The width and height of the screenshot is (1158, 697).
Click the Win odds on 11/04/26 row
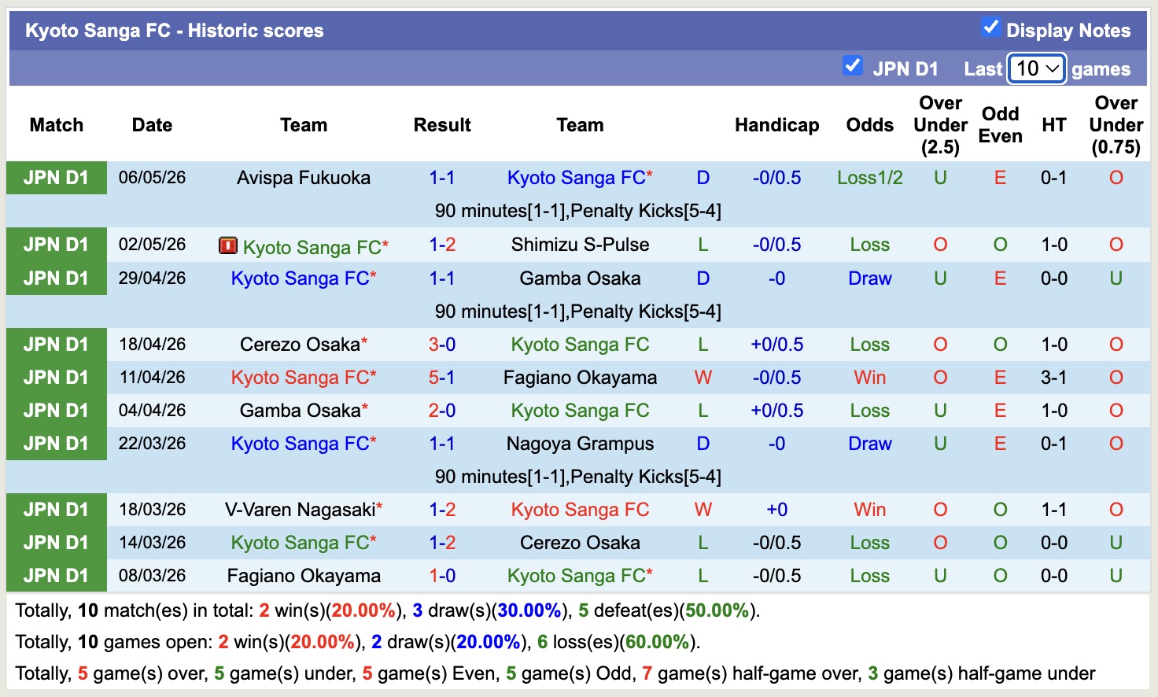[869, 378]
